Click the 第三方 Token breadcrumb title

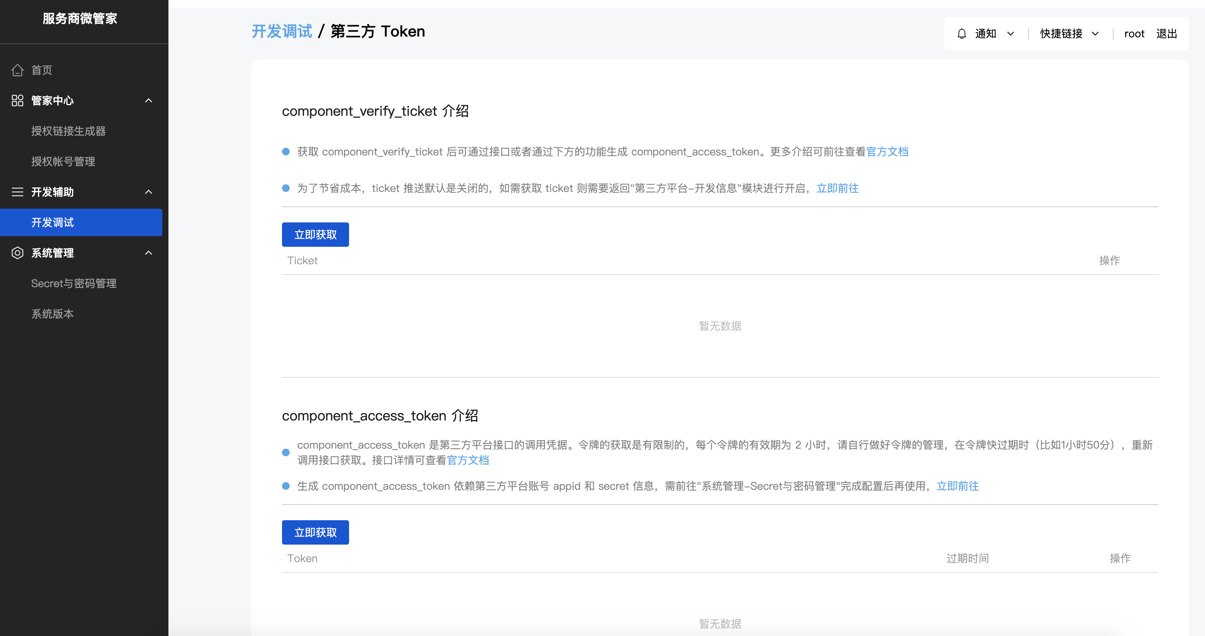[378, 31]
